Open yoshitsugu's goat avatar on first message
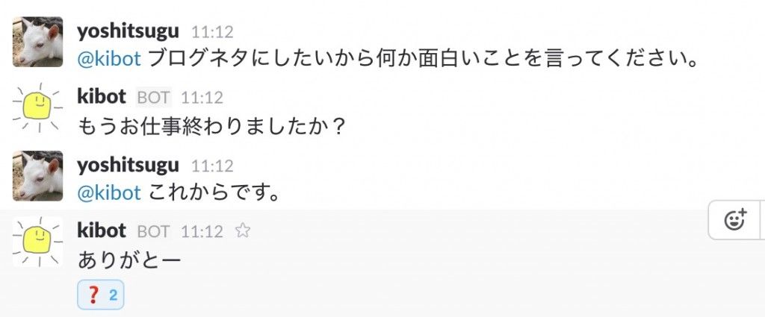The height and width of the screenshot is (317, 765). click(x=37, y=42)
